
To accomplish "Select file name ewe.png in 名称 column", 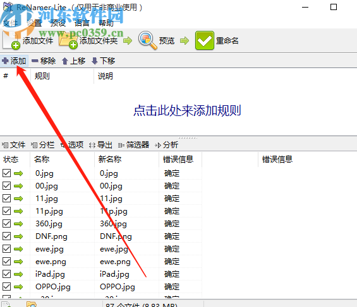I will [51, 262].
